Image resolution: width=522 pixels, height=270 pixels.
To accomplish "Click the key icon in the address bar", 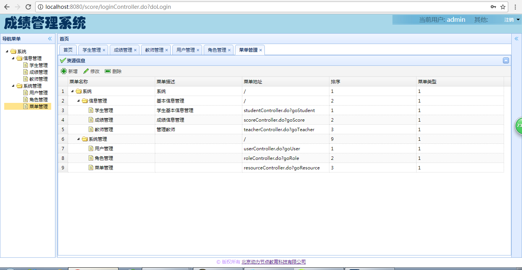I will tap(493, 7).
